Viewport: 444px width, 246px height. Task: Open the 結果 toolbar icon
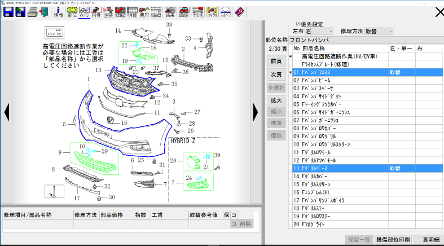[x=170, y=12]
